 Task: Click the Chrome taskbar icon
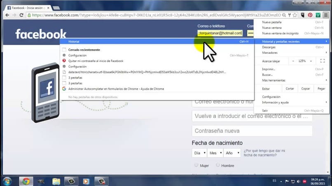26,181
